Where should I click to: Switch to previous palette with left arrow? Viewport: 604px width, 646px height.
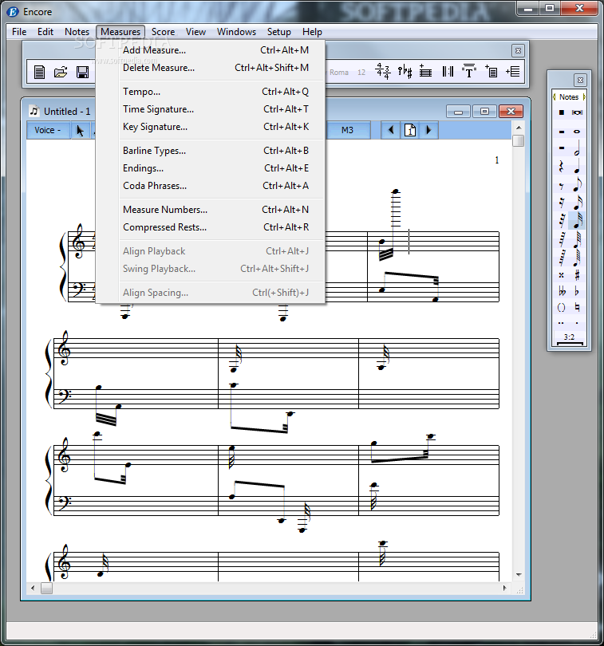click(554, 97)
